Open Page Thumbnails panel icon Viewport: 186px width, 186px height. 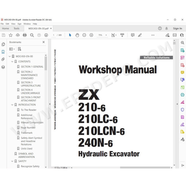tap(3, 44)
